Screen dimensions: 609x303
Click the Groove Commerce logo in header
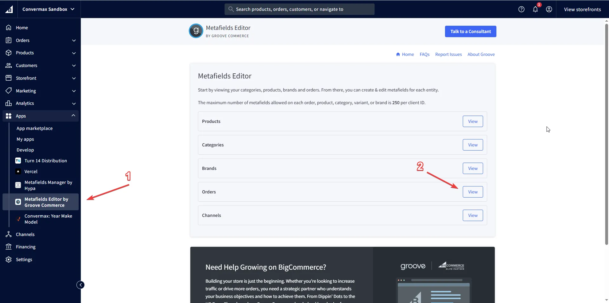coord(196,31)
